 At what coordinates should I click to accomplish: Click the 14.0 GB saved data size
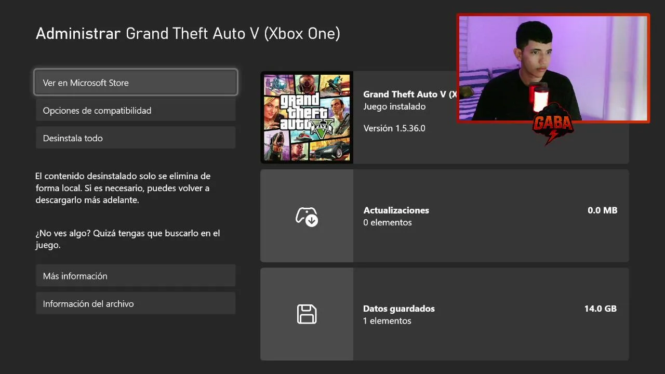pos(600,309)
